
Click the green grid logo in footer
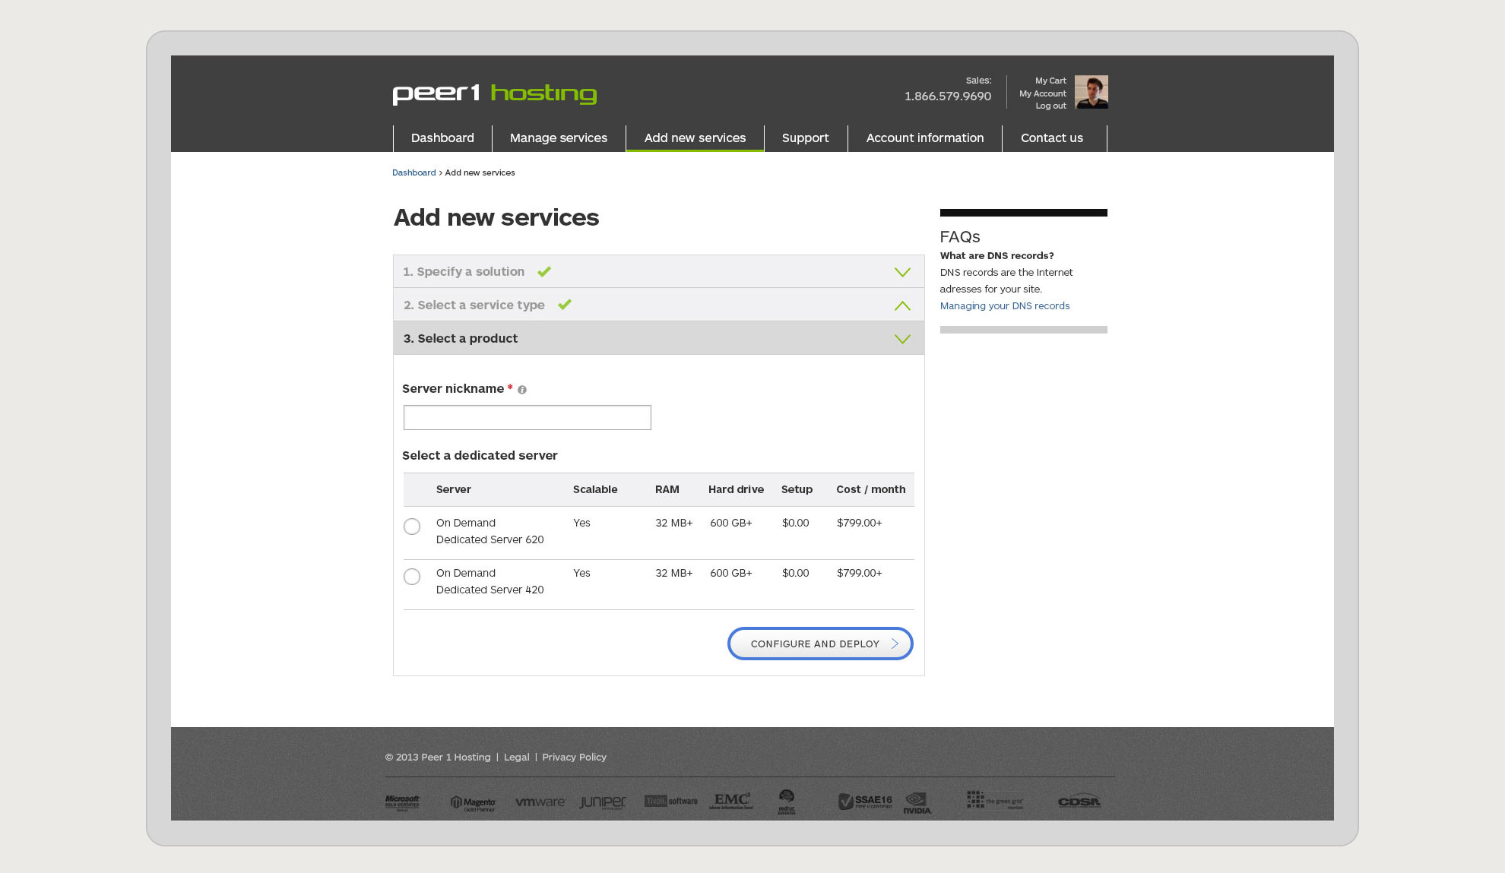click(995, 800)
